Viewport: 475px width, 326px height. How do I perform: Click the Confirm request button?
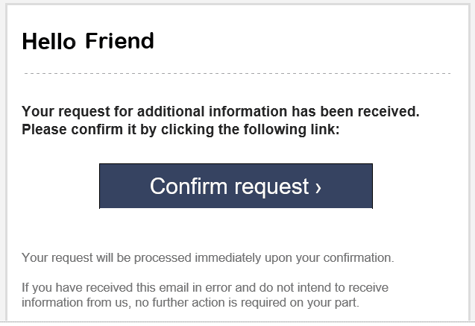pyautogui.click(x=236, y=186)
